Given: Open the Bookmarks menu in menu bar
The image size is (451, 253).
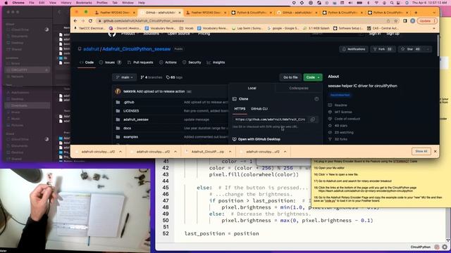Looking at the screenshot, I should tap(84, 3).
